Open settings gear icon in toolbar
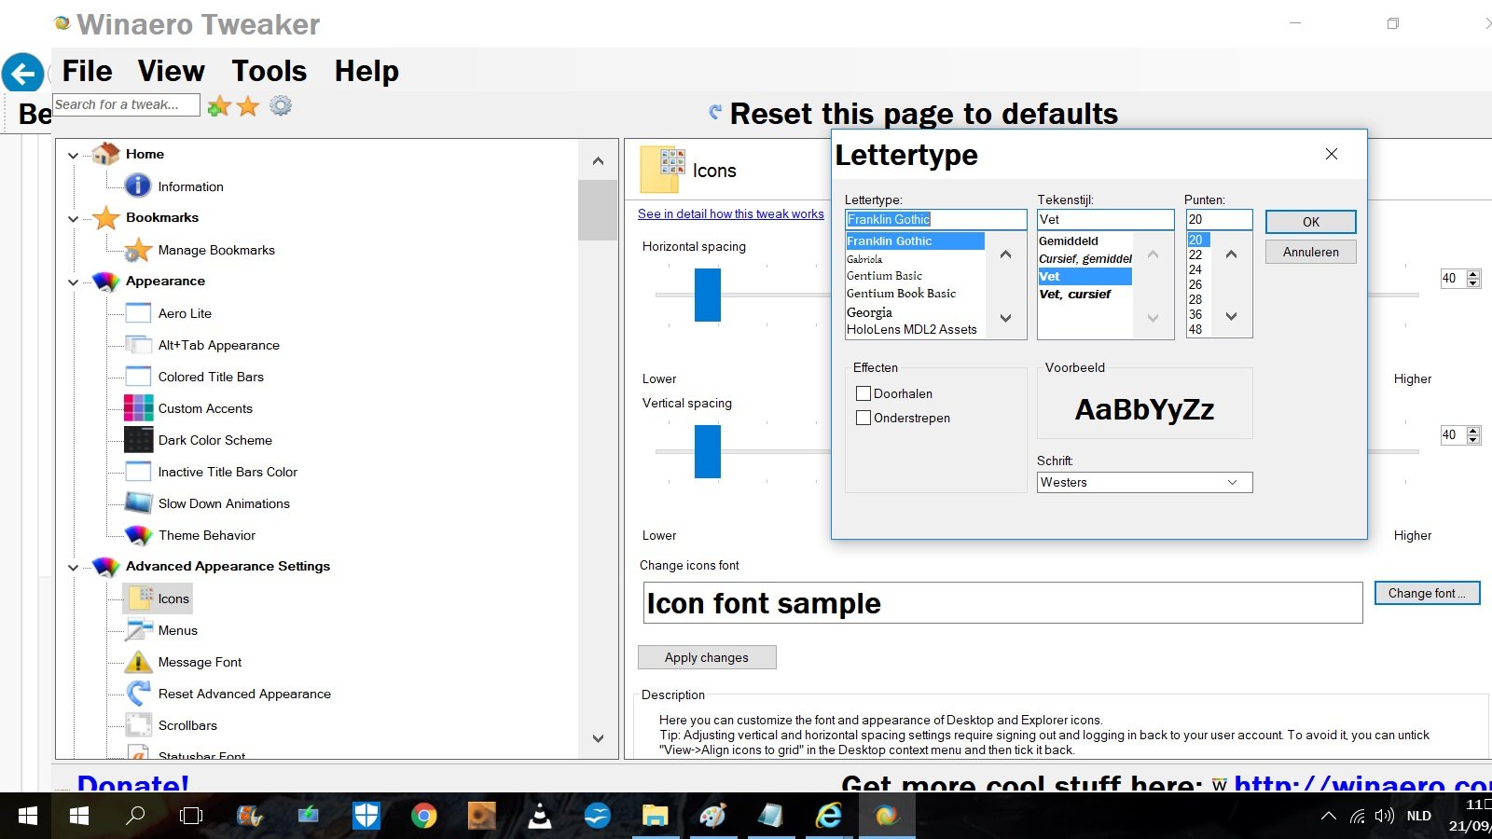The width and height of the screenshot is (1492, 839). pos(281,105)
